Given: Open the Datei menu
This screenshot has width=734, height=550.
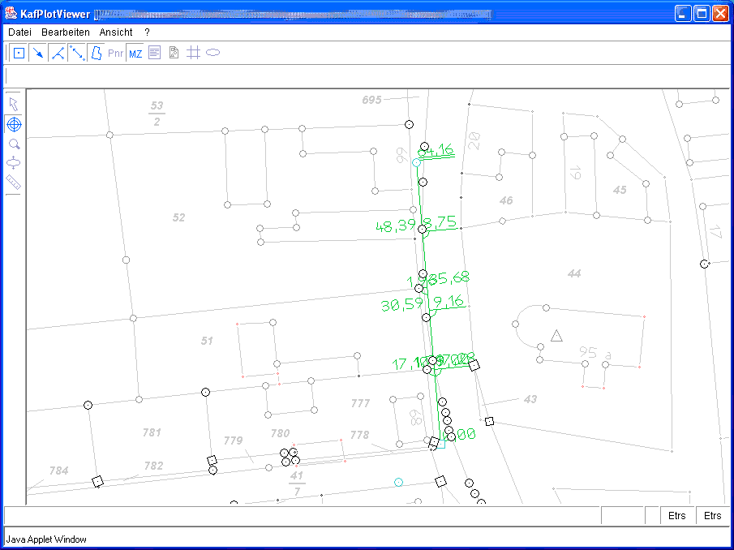Looking at the screenshot, I should [19, 32].
